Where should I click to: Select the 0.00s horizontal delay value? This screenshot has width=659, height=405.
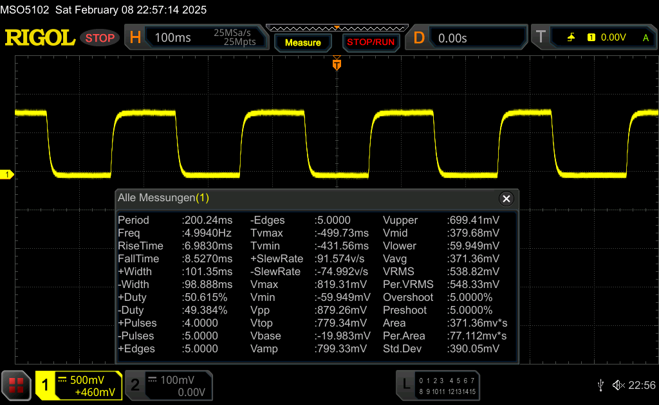pyautogui.click(x=452, y=38)
